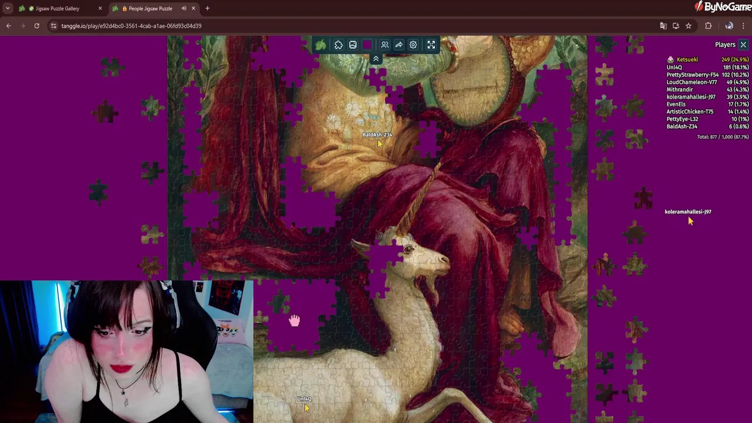Mute the People Jigsaw Puzzle tab audio
752x423 pixels.
click(x=184, y=8)
